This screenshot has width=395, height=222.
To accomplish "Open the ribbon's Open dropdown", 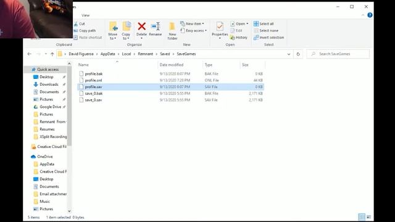I will 239,23.
